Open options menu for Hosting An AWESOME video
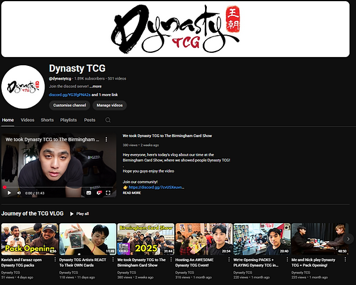This screenshot has height=285, width=356. (x=229, y=259)
